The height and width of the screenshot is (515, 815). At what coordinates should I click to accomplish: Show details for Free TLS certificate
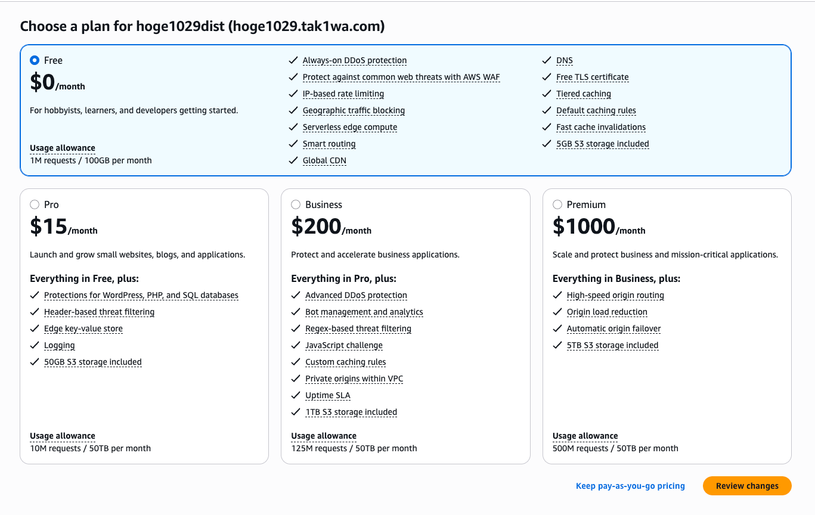pyautogui.click(x=592, y=77)
